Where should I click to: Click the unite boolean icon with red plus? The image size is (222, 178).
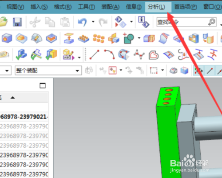[128, 38]
